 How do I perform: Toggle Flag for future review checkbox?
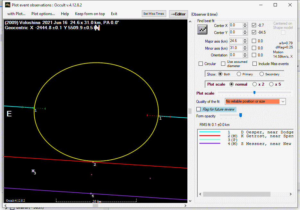(x=199, y=109)
